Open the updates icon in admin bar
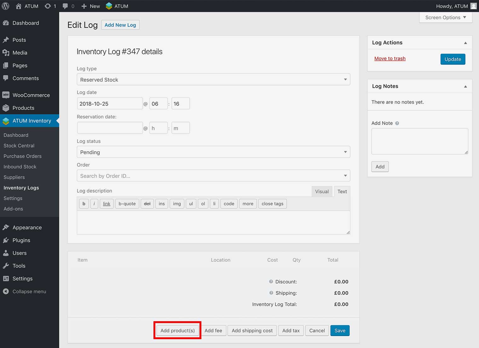Screen dimensions: 479x348 coord(48,6)
